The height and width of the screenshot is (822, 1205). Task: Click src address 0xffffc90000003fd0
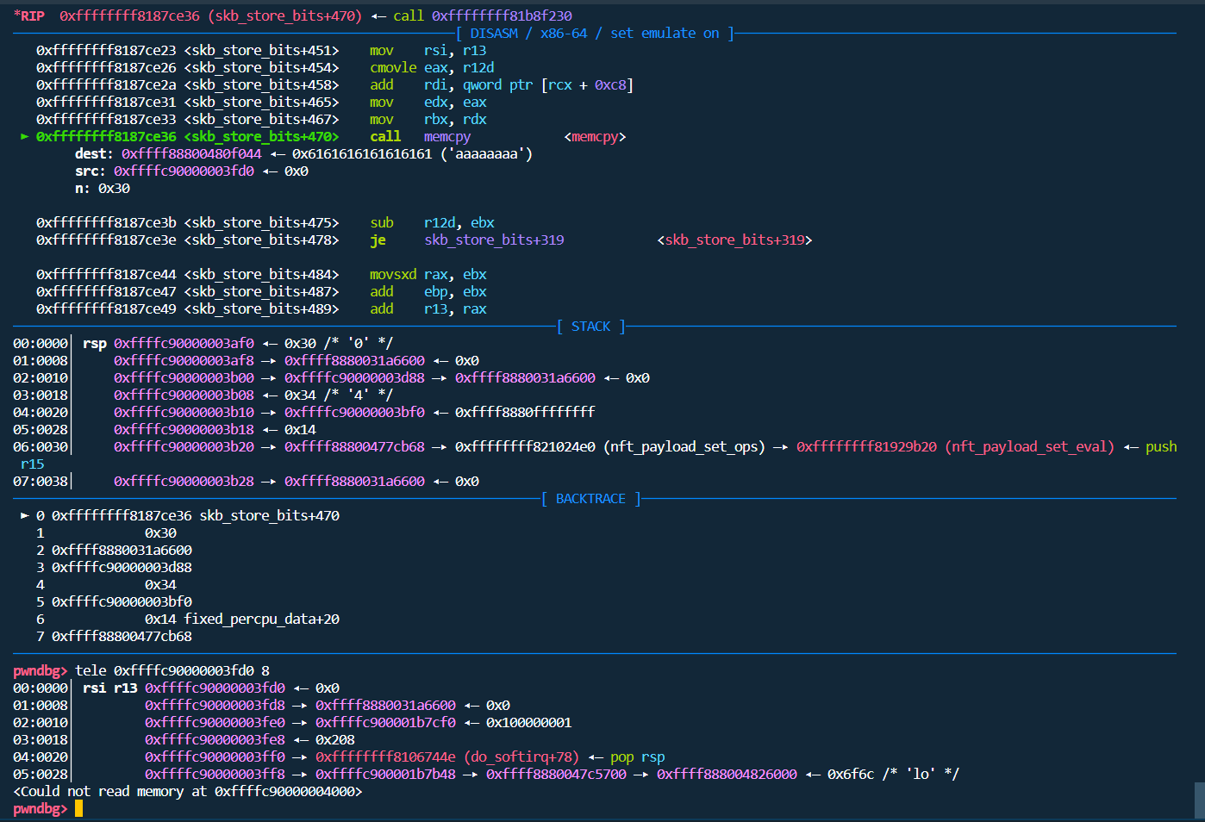coord(184,171)
